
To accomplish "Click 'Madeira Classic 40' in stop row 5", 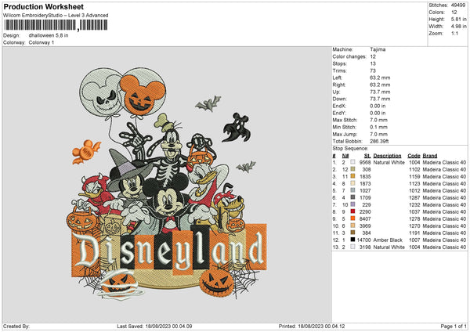I will pyautogui.click(x=444, y=190).
